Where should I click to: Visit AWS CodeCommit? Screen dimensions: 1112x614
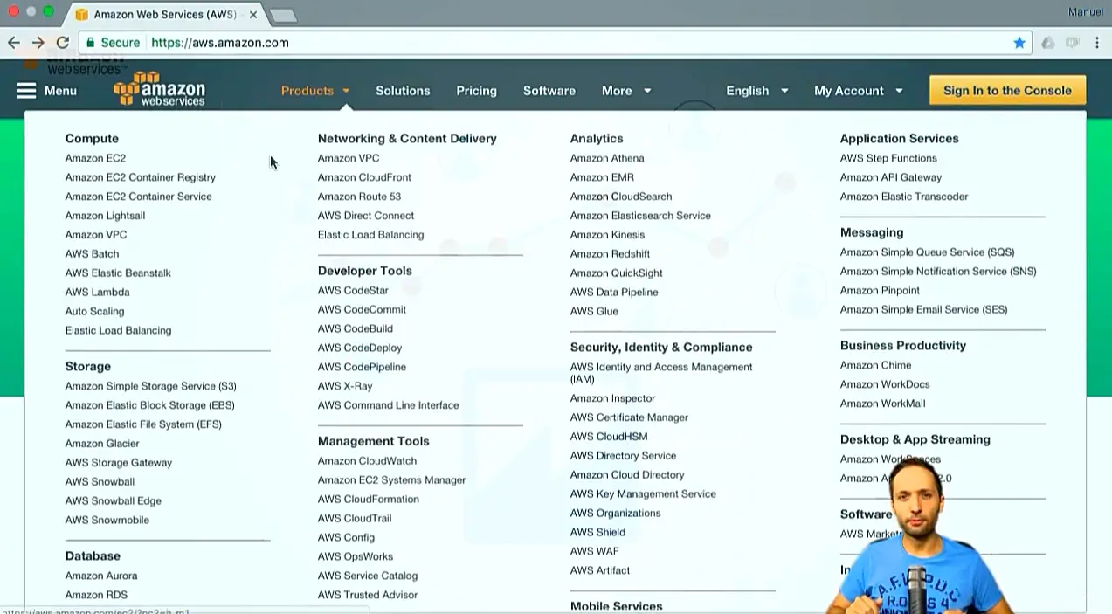[x=362, y=310]
